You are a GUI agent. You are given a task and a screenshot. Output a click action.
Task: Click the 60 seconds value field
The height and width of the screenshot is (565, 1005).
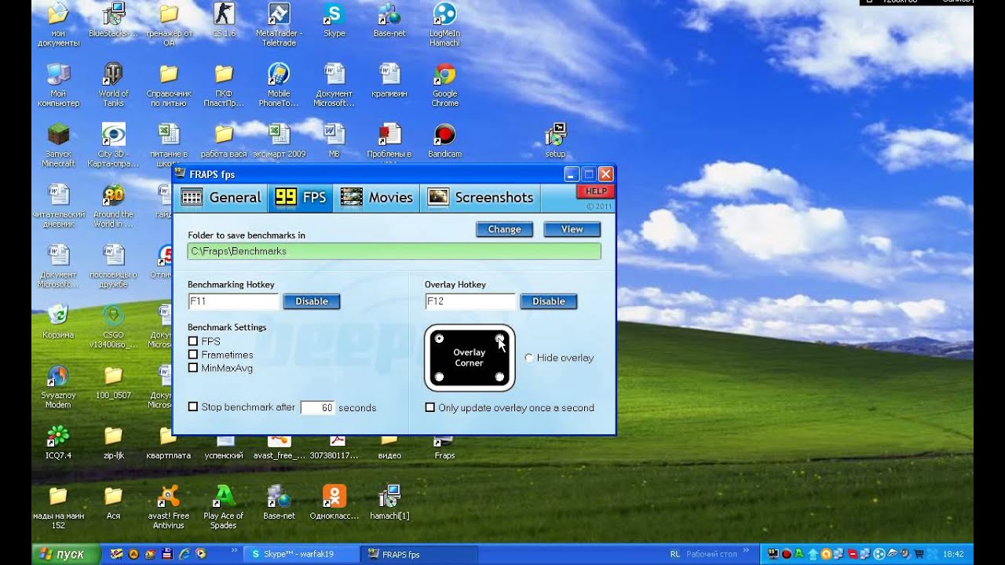(x=318, y=408)
